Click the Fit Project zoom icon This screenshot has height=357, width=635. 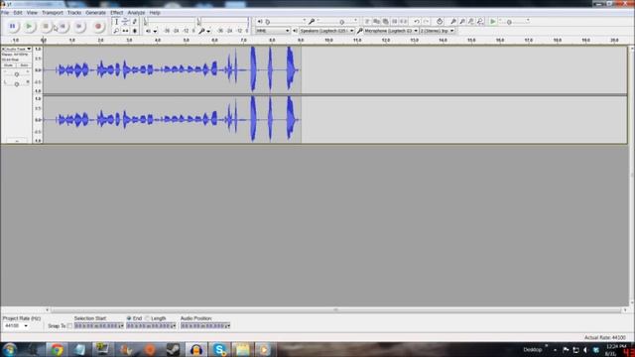click(x=480, y=22)
